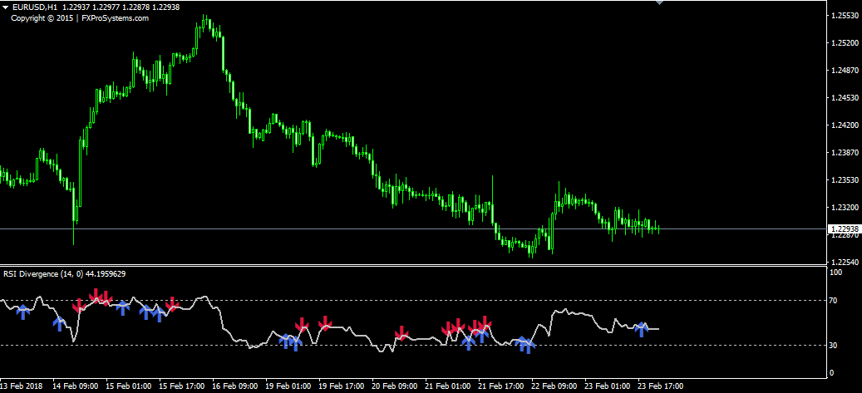The height and width of the screenshot is (393, 862).
Task: Select the leftmost blue up arrow signal
Action: (x=23, y=312)
